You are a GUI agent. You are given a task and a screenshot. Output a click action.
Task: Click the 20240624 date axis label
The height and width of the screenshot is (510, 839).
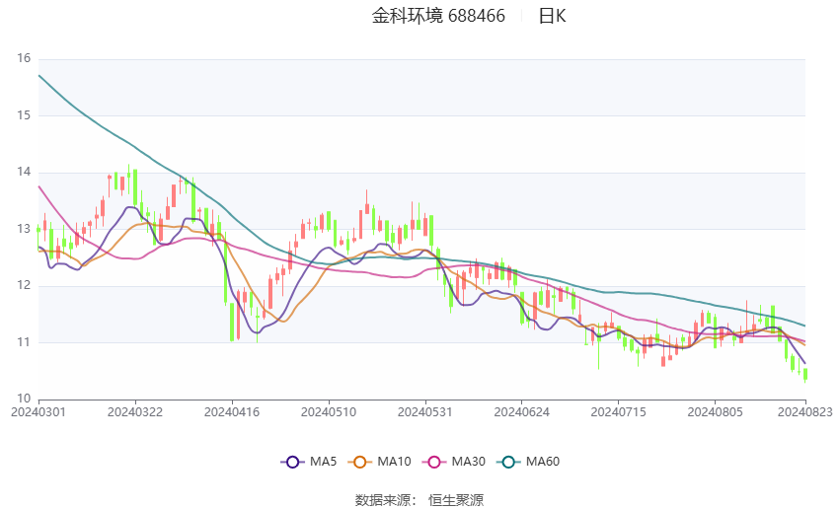tap(522, 412)
